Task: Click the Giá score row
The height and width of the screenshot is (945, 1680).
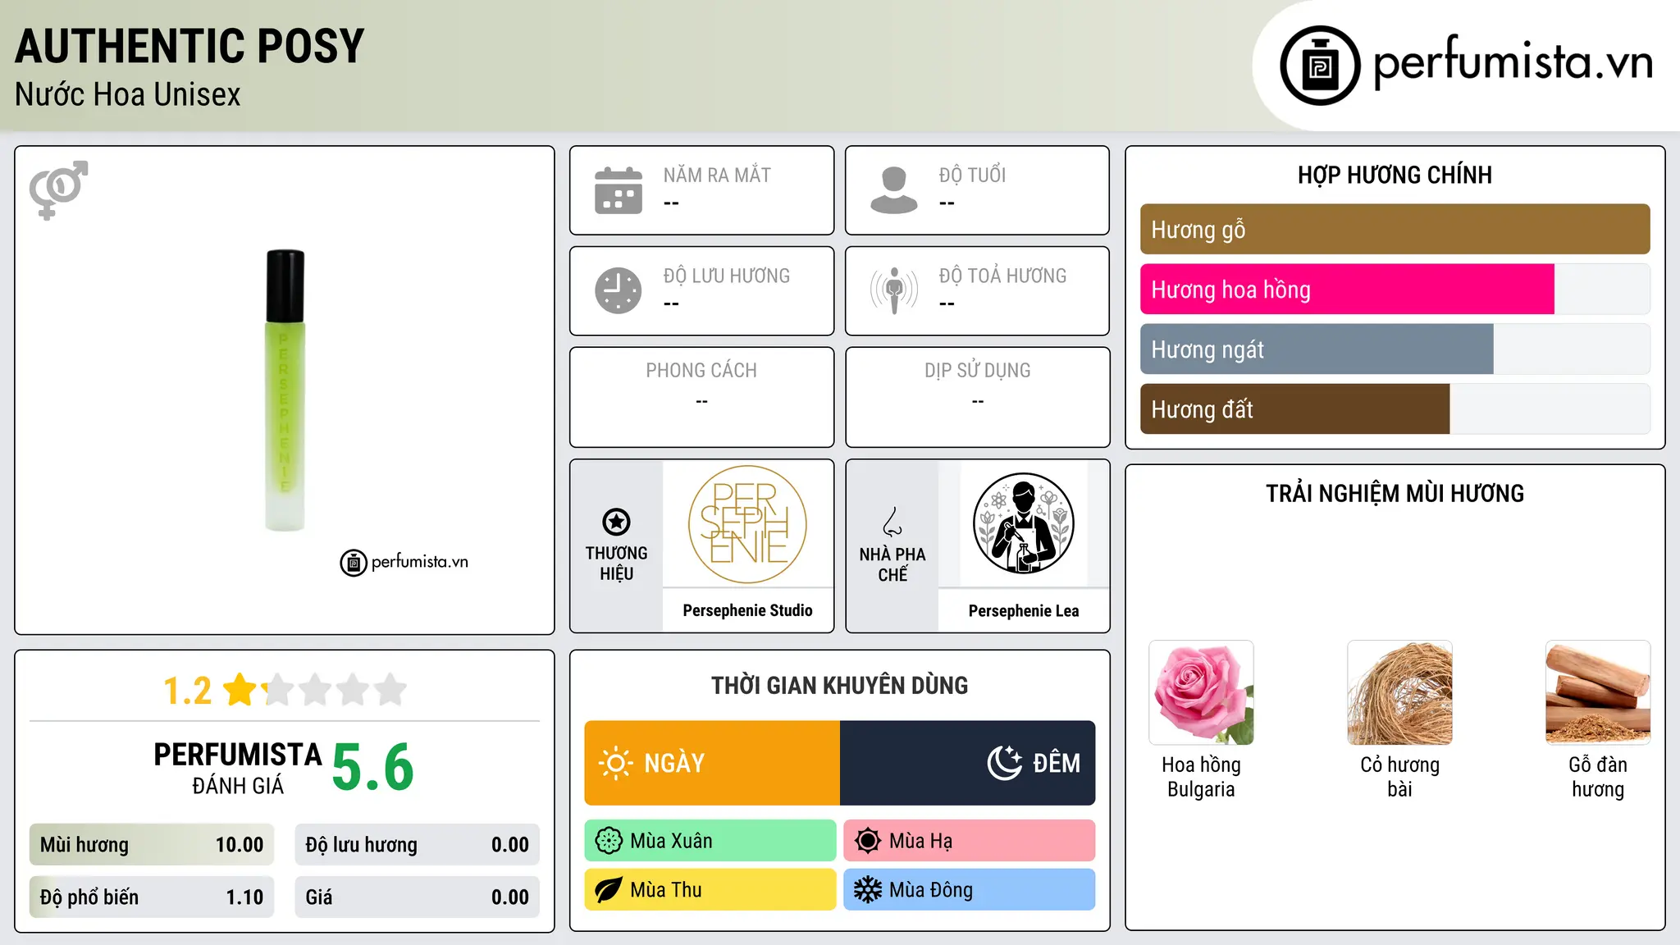Action: (x=418, y=897)
